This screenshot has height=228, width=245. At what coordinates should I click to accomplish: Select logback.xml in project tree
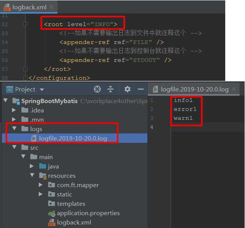click(x=74, y=222)
